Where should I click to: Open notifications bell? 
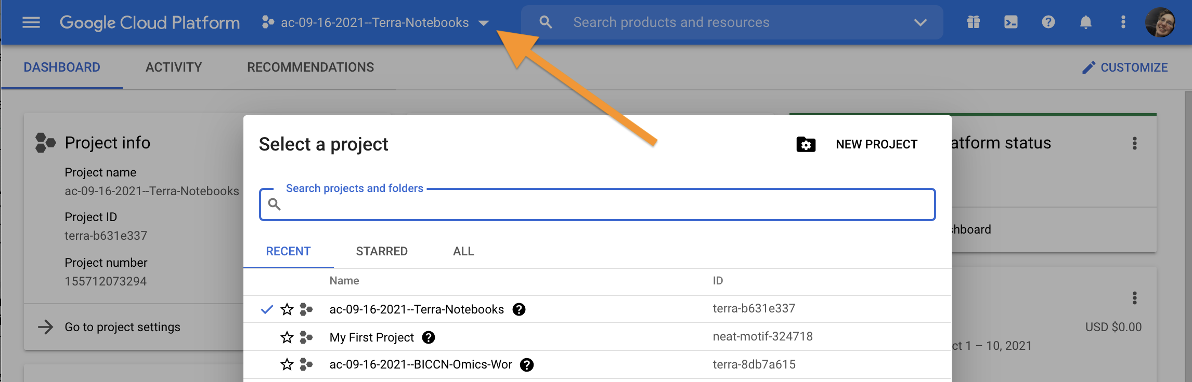pos(1085,22)
